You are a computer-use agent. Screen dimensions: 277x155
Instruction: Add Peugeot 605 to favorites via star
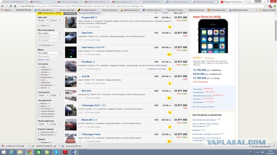point(80,18)
